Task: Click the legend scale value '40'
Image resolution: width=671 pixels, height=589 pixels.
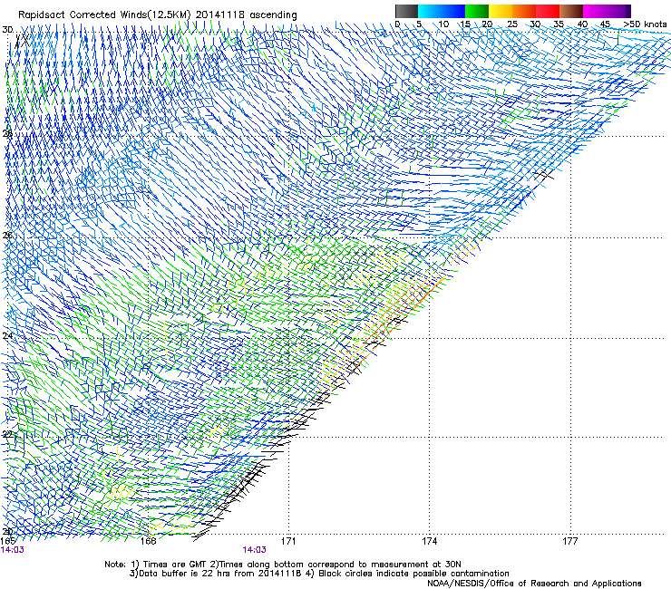Action: click(x=582, y=24)
